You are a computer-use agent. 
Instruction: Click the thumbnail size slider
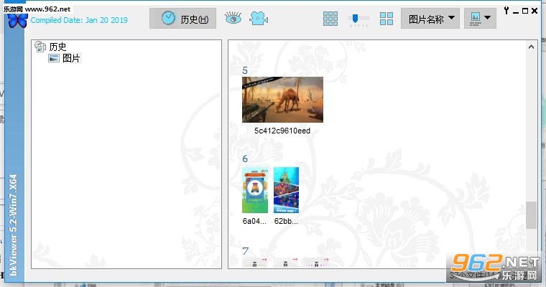point(358,19)
